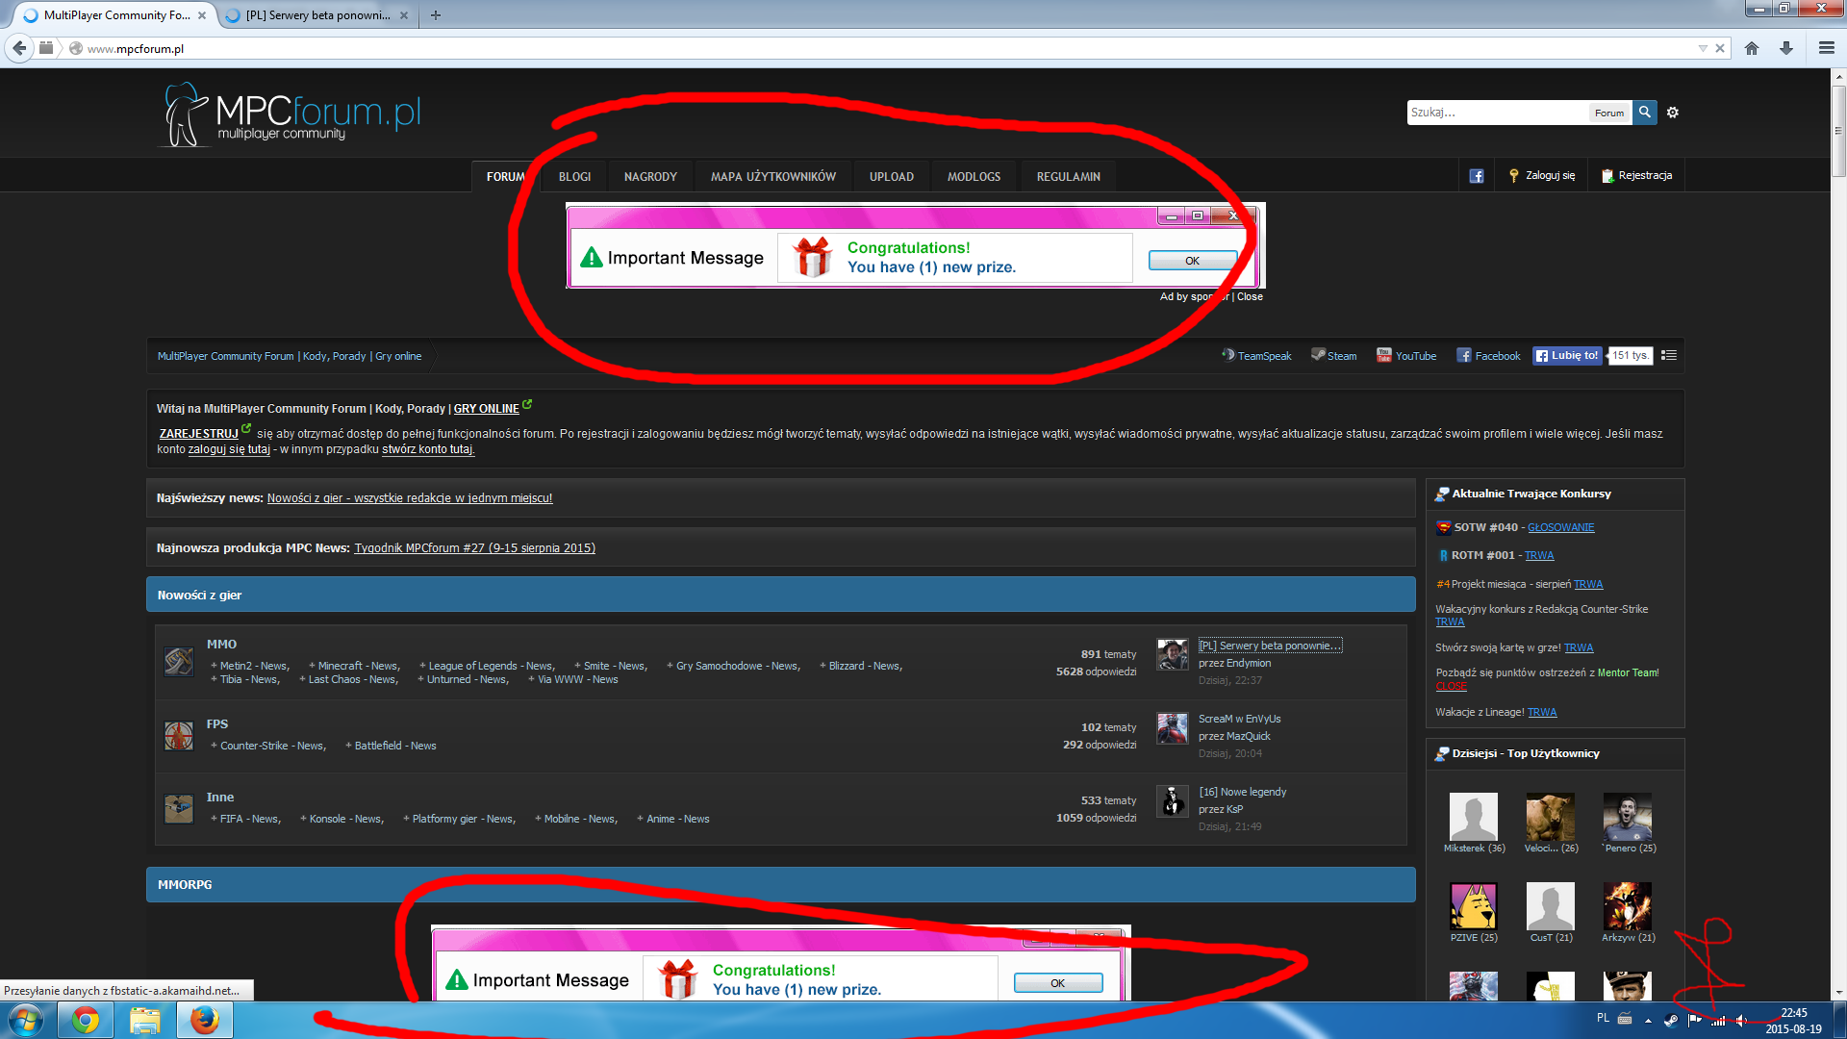The image size is (1847, 1039).
Task: Open Arkzyw user avatar
Action: coord(1628,906)
